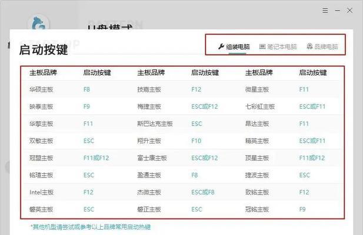Click ESC key next to 磐英主板
Screen dimensions: 363x235
[89, 209]
